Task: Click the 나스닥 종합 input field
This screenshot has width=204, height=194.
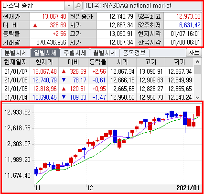Action: tap(33, 6)
